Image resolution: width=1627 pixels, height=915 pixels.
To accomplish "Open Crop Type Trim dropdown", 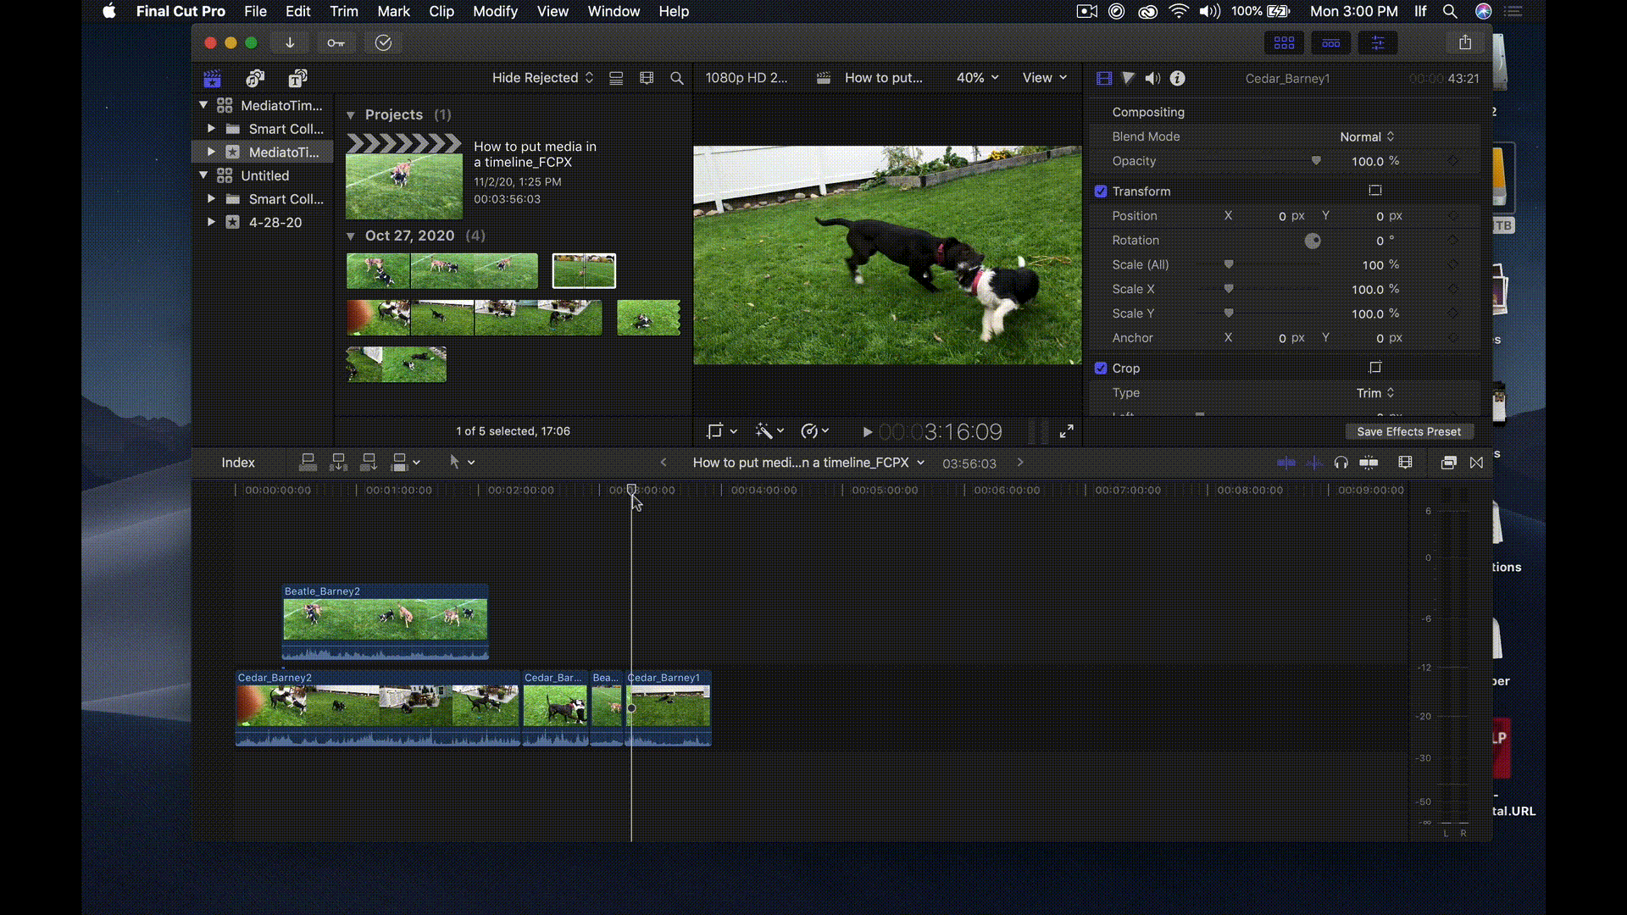I will click(1375, 393).
